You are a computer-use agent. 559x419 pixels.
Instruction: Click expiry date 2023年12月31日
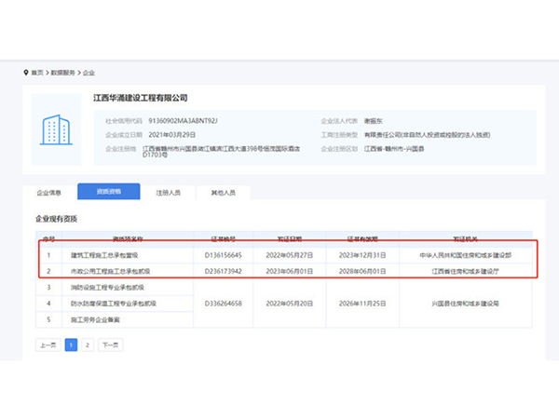pos(362,255)
